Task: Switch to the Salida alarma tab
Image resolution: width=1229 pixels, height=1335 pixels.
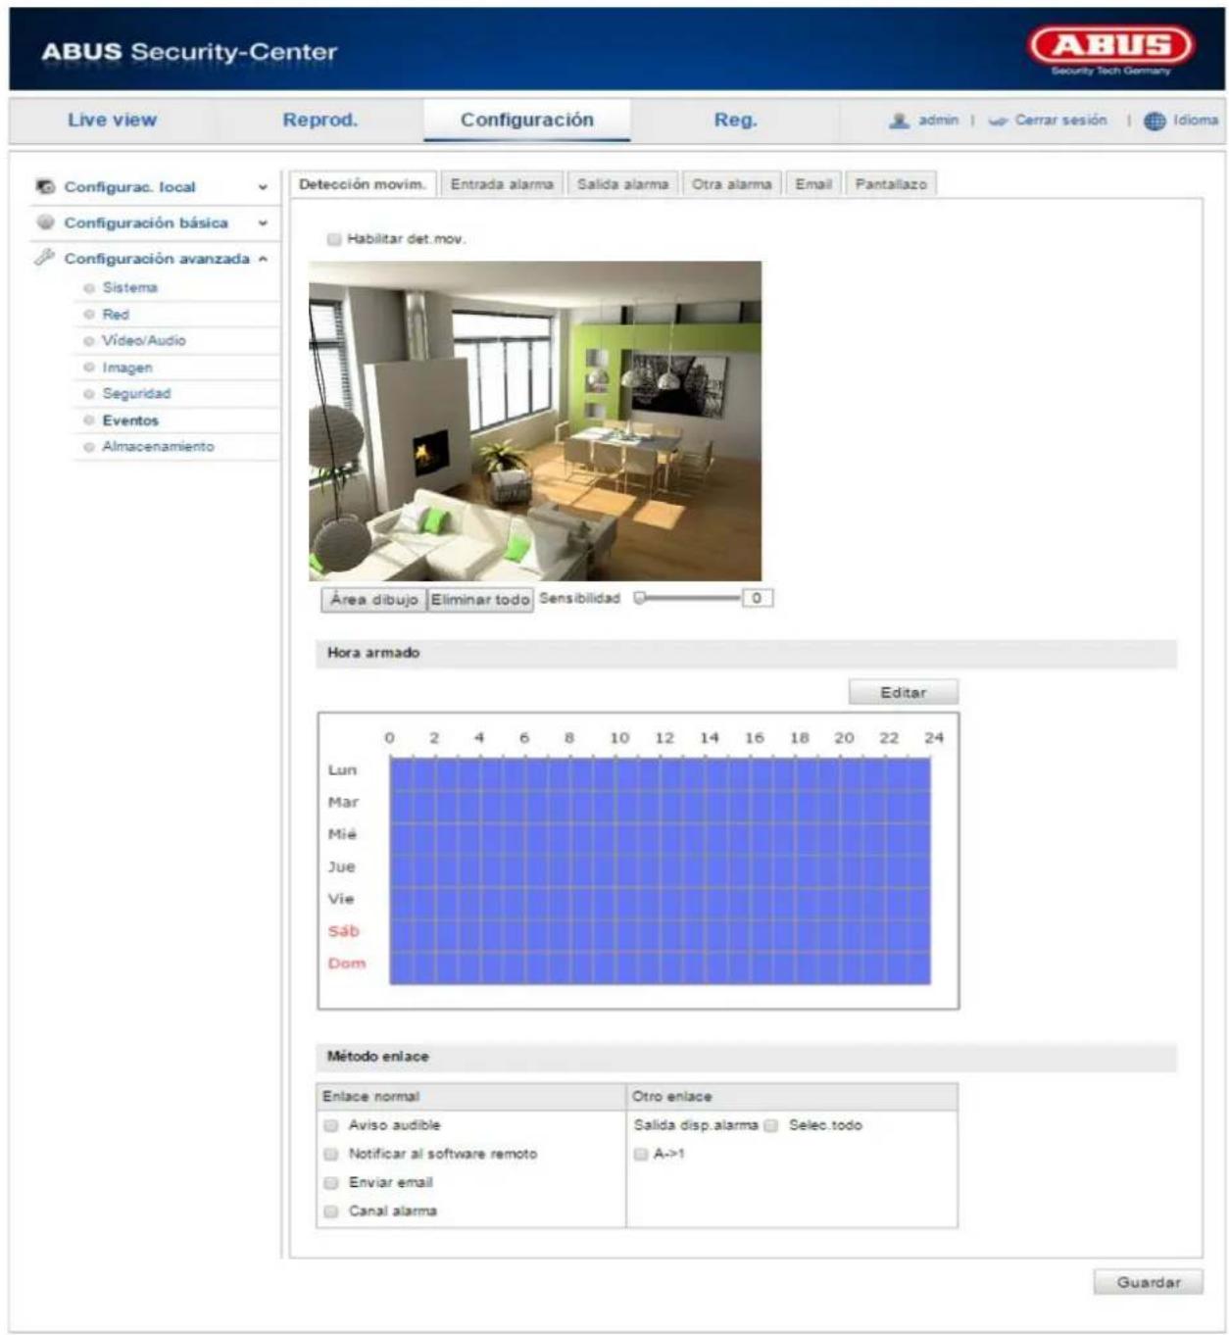Action: point(622,184)
